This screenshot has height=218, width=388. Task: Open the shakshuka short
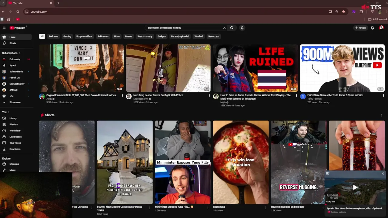point(241,162)
